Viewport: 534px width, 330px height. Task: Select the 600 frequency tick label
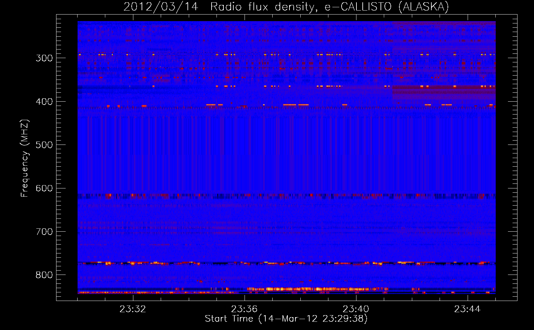coord(44,188)
